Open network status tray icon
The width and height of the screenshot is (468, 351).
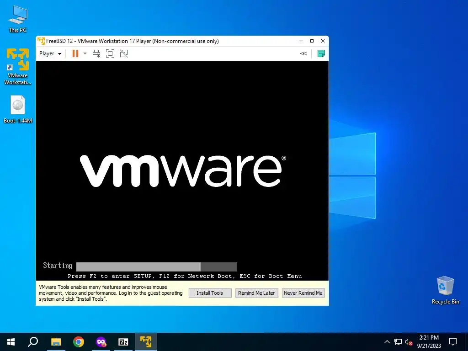398,342
